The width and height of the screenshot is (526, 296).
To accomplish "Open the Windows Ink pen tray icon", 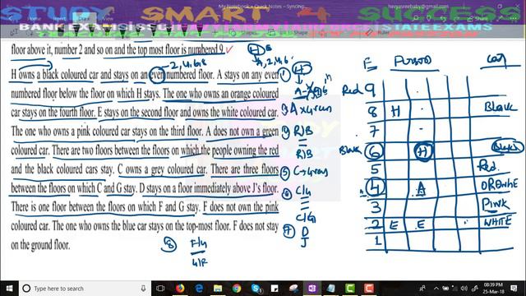I will pos(475,289).
